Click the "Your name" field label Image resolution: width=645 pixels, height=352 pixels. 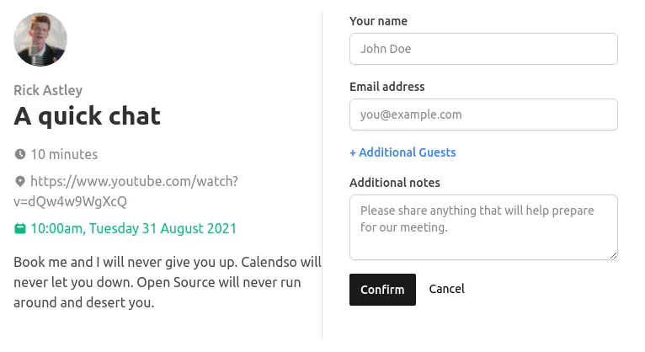(378, 21)
